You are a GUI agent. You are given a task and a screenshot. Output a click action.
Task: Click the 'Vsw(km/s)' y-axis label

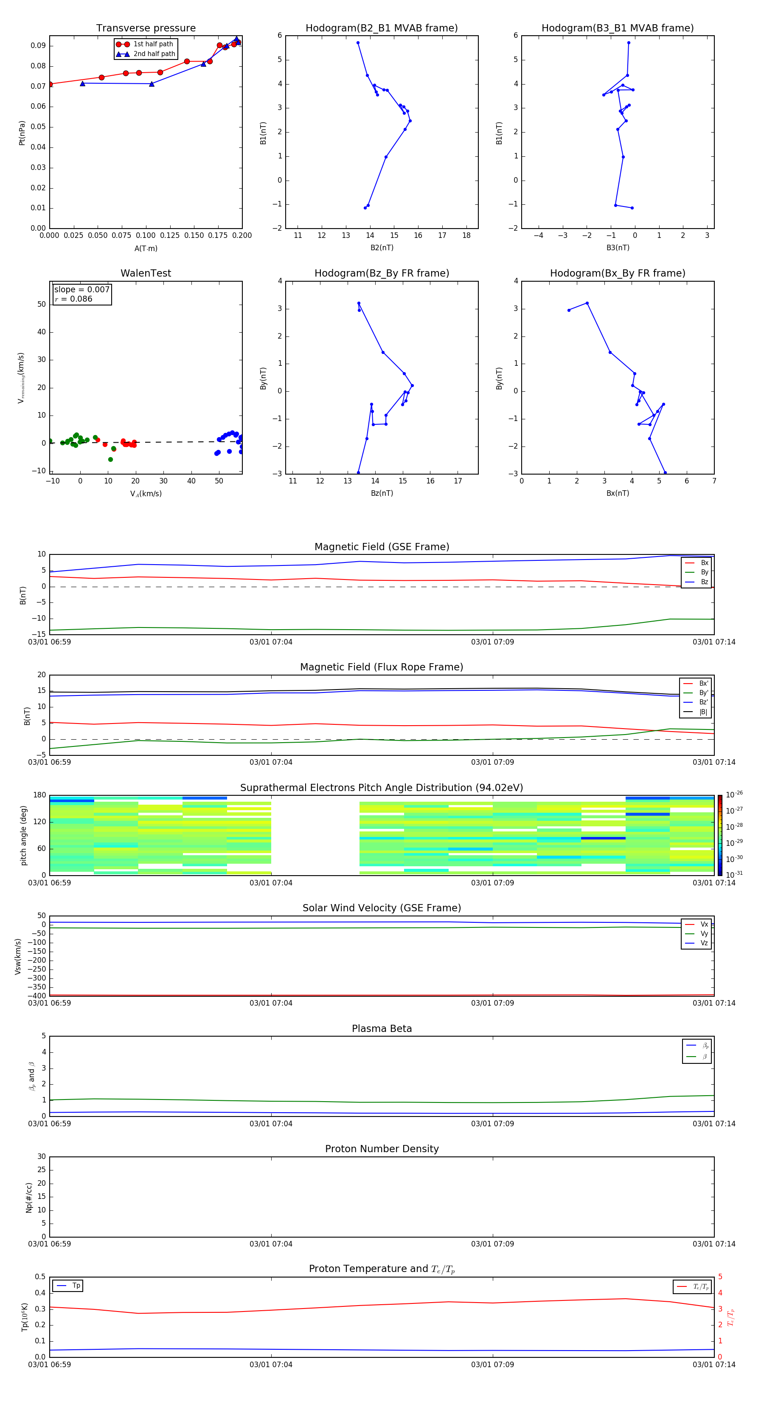point(18,956)
